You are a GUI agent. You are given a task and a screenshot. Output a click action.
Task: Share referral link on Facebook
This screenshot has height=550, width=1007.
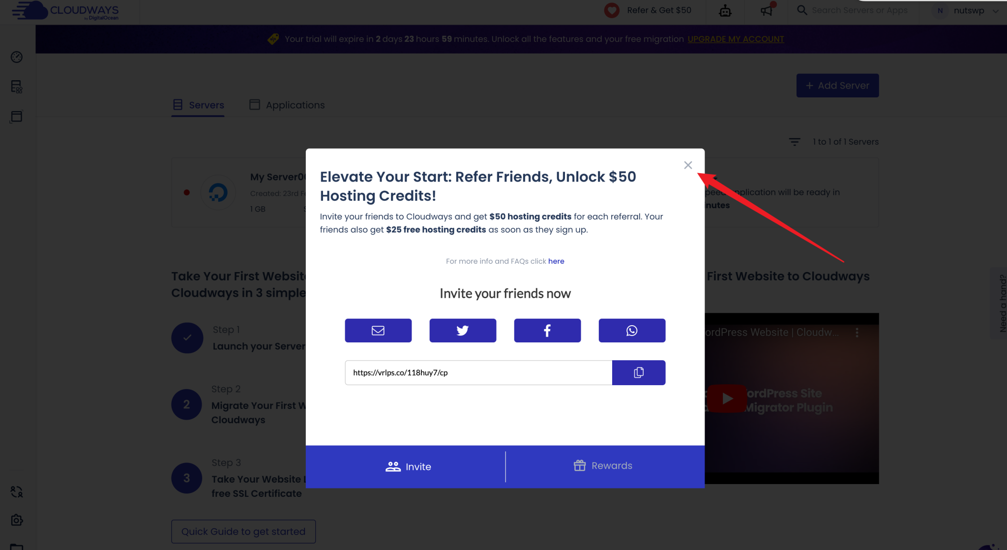pyautogui.click(x=547, y=331)
